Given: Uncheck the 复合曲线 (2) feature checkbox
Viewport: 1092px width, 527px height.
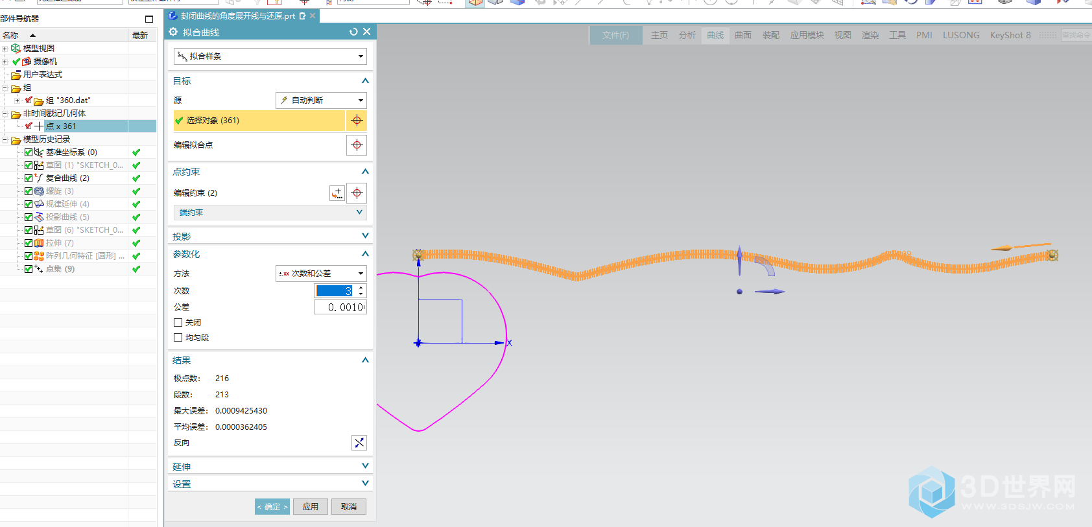Looking at the screenshot, I should coord(29,178).
